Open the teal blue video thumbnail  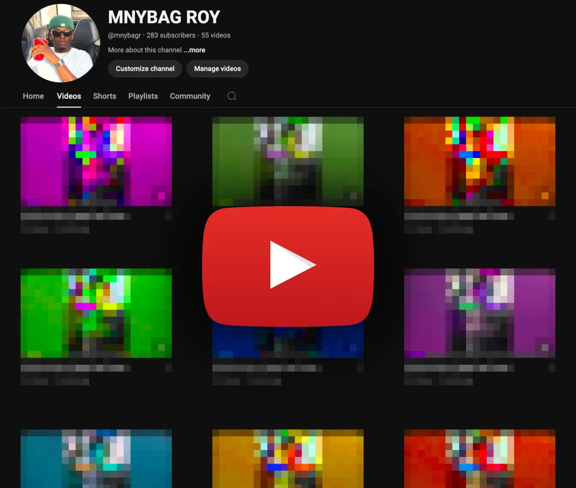point(96,458)
